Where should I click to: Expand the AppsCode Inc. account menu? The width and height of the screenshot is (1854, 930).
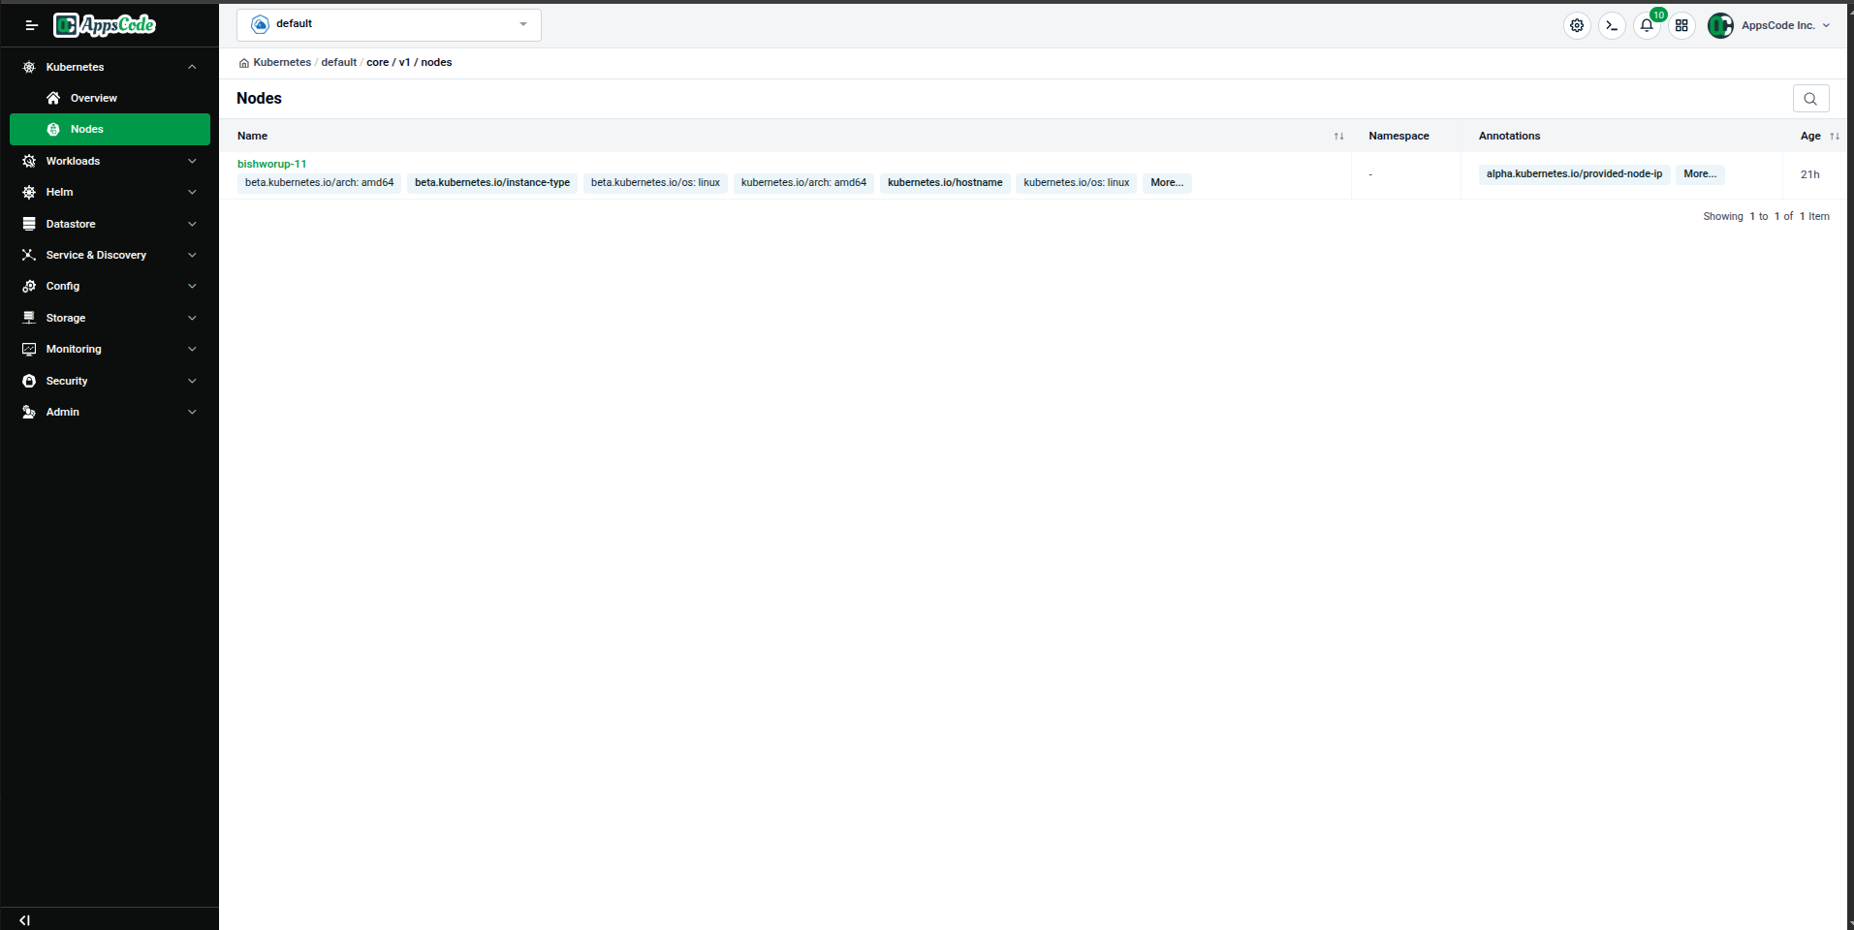pos(1826,26)
